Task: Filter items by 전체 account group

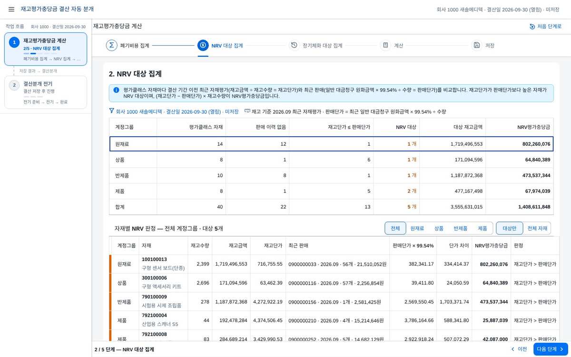Action: tap(395, 228)
